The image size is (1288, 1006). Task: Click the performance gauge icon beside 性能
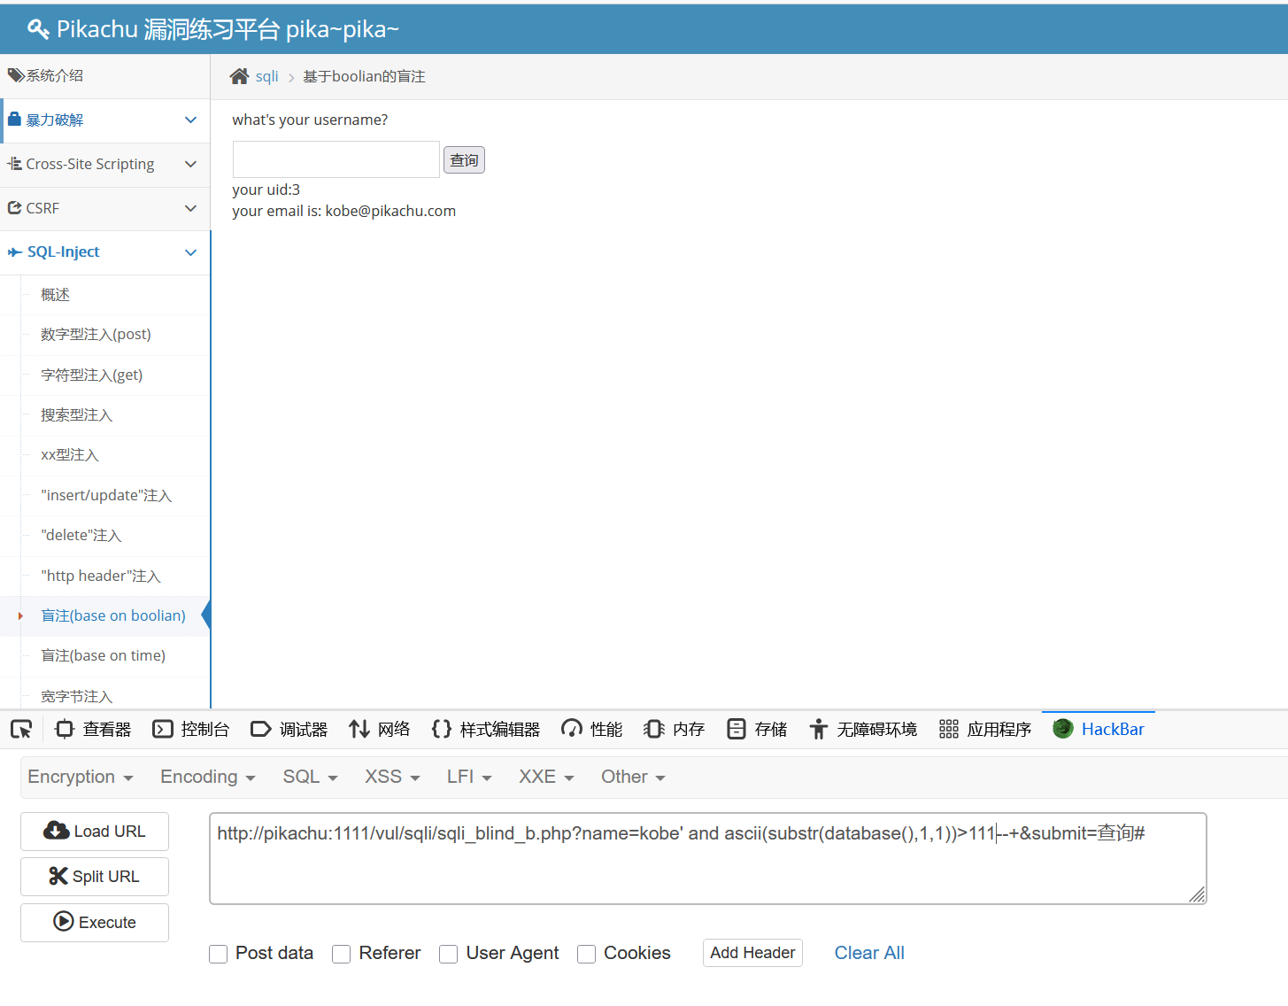click(572, 729)
